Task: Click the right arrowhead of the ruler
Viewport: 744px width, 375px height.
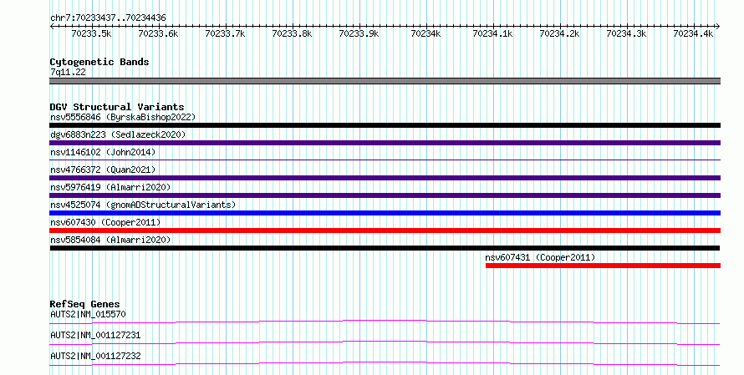Action: [x=718, y=27]
